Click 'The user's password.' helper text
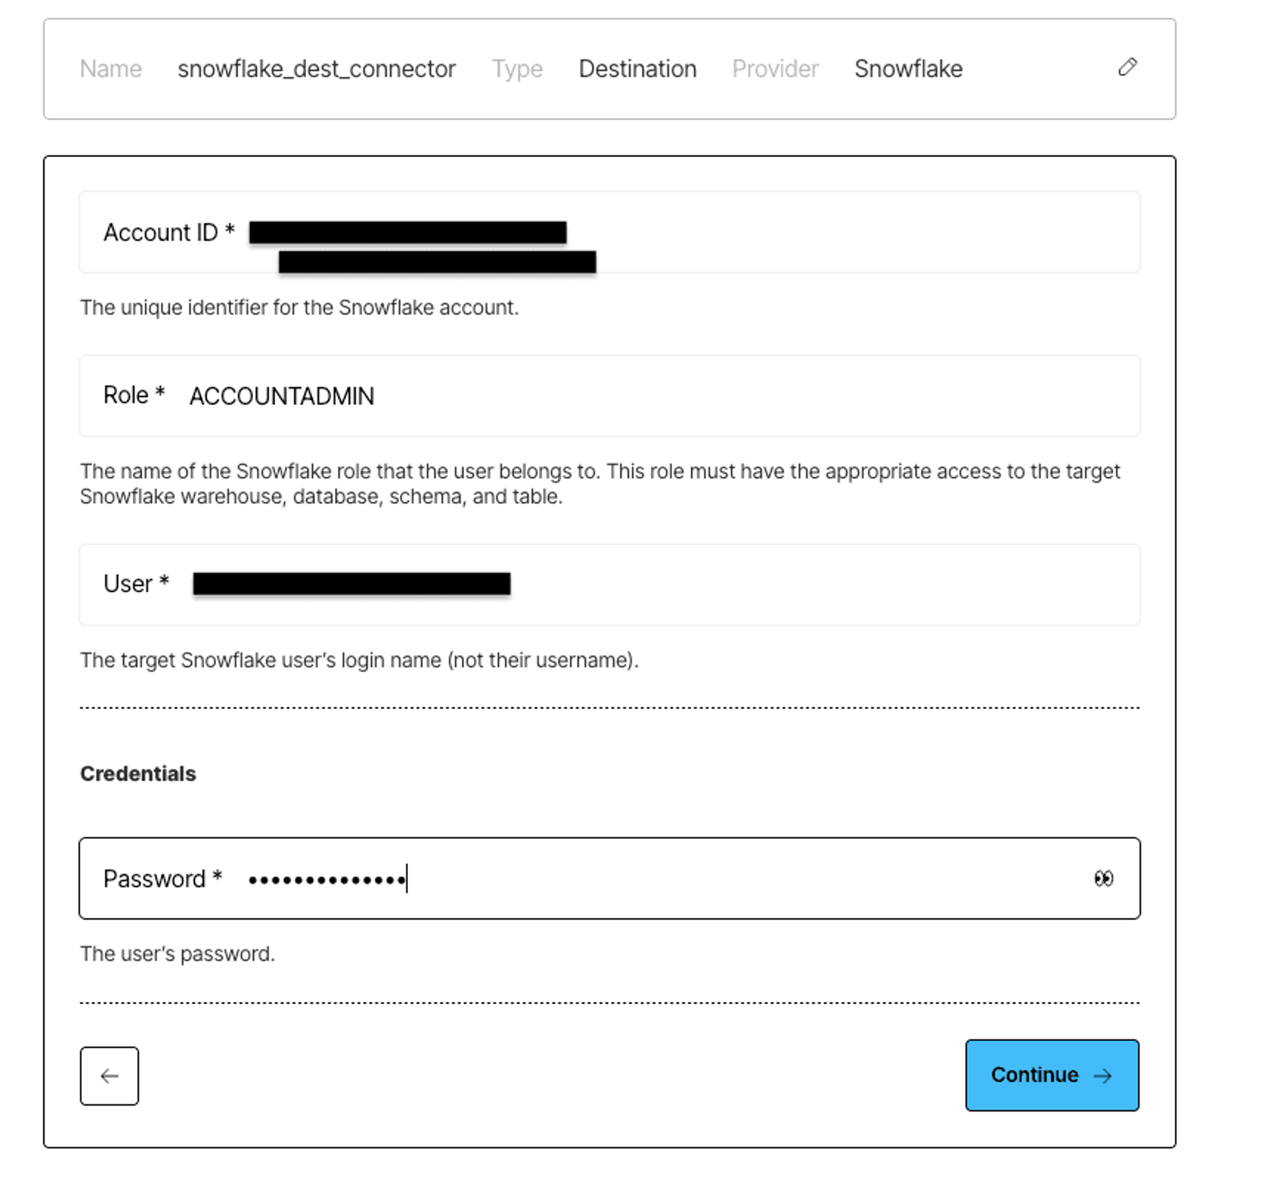 coord(177,953)
